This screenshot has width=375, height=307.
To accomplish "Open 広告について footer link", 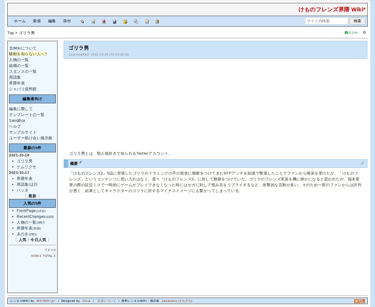I will [107, 301].
